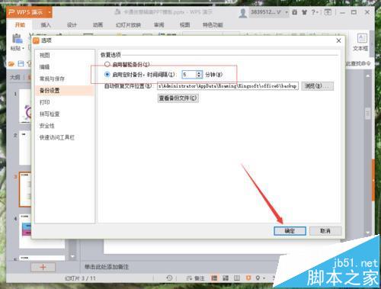Click the 浏览 browse button

click(317, 86)
